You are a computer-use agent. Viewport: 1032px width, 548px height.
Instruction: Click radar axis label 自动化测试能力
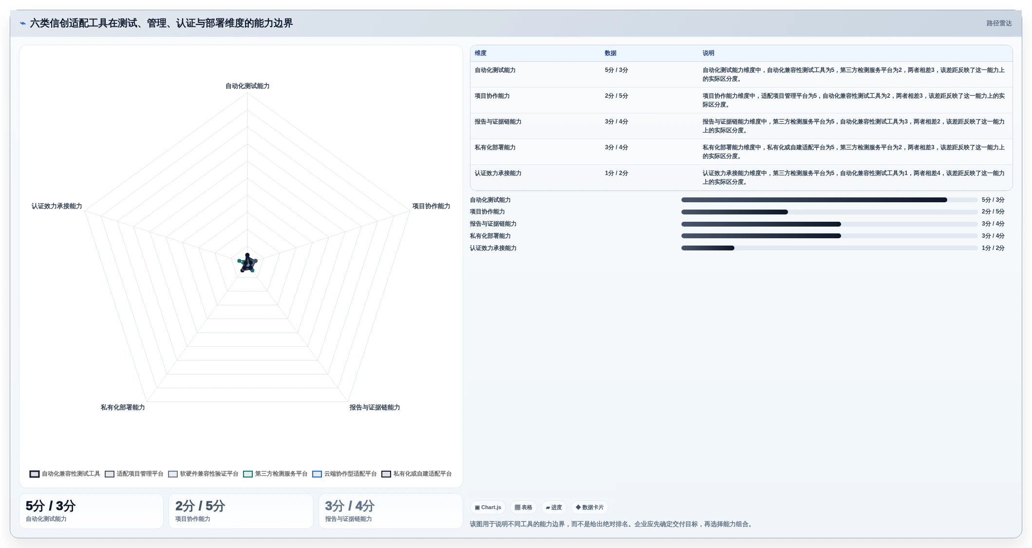point(247,86)
